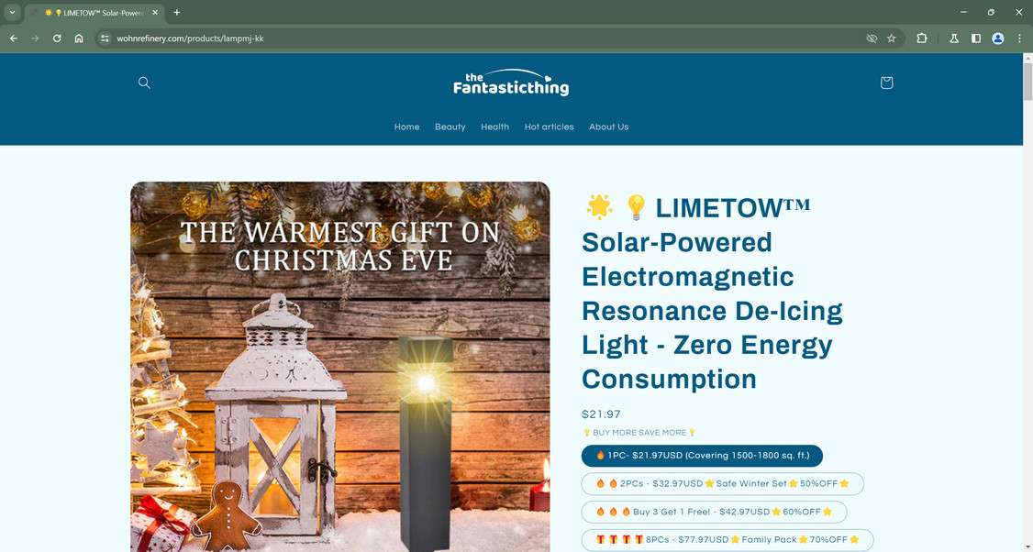Open the shopping cart icon

[x=886, y=83]
